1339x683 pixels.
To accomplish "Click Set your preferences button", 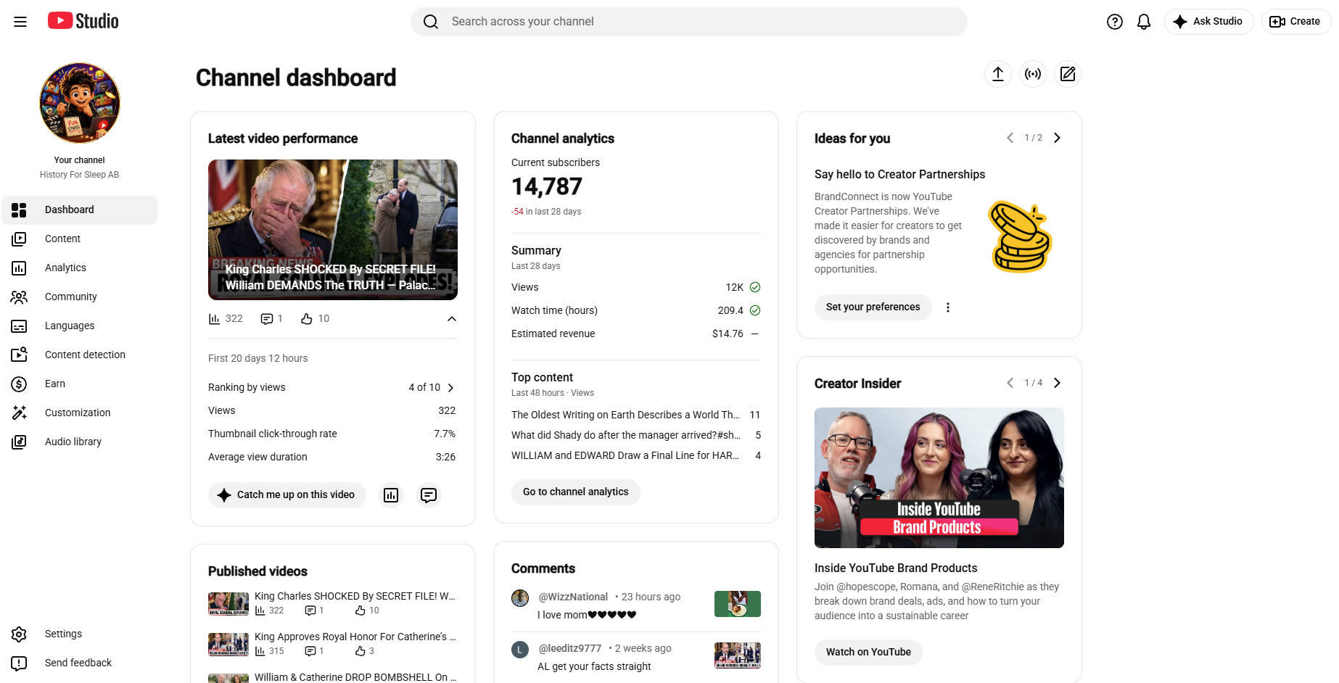I will 873,307.
